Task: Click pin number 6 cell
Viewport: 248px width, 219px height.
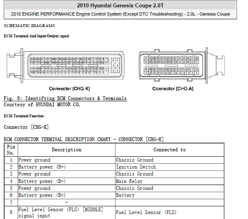Action: (x=11, y=195)
